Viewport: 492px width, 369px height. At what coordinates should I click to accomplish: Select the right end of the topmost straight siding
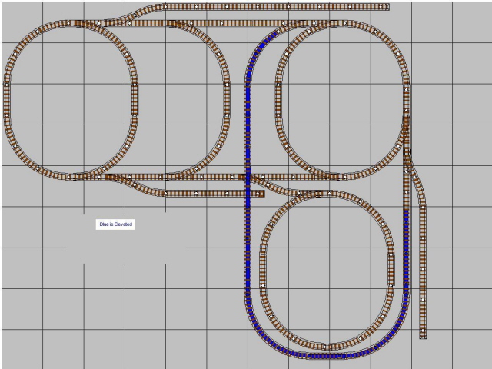(x=386, y=7)
